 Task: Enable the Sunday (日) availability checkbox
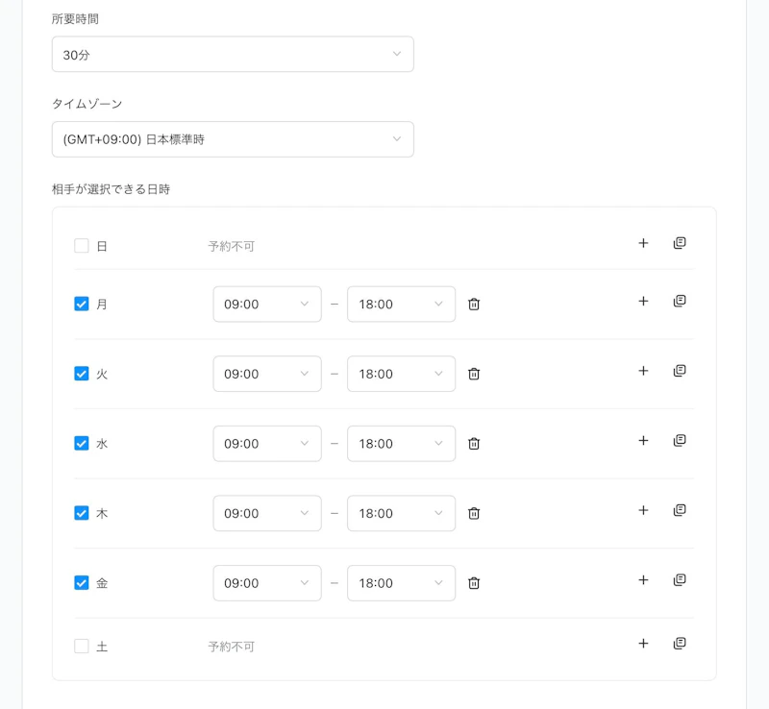(82, 245)
